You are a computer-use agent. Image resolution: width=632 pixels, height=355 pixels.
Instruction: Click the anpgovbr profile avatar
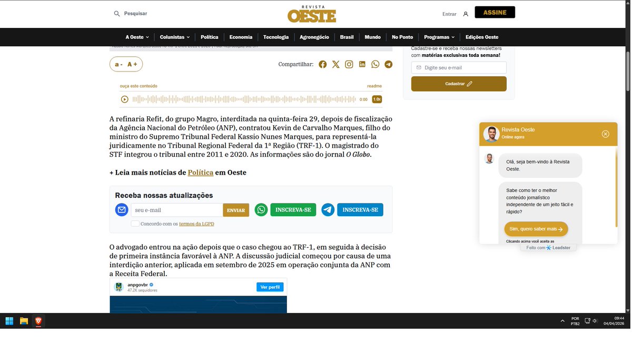[118, 287]
